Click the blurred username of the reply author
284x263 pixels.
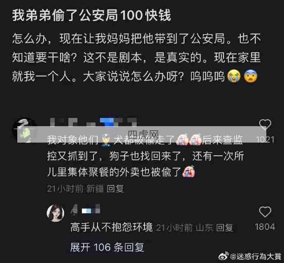click(x=86, y=210)
